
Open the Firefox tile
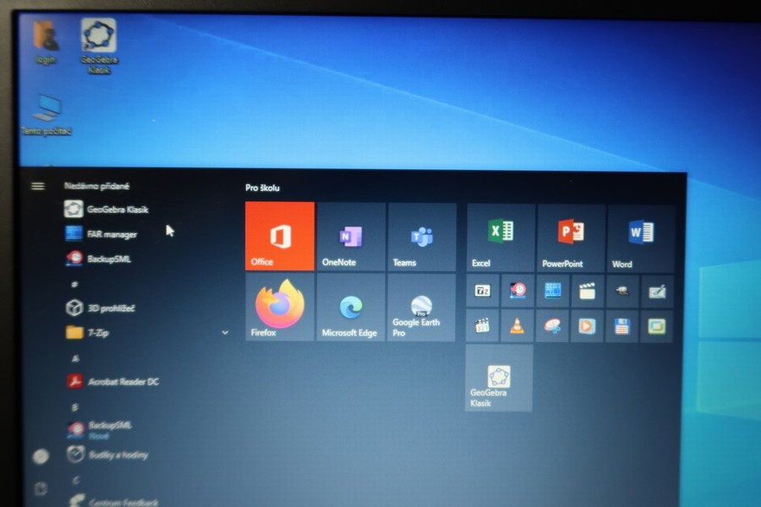(x=280, y=307)
